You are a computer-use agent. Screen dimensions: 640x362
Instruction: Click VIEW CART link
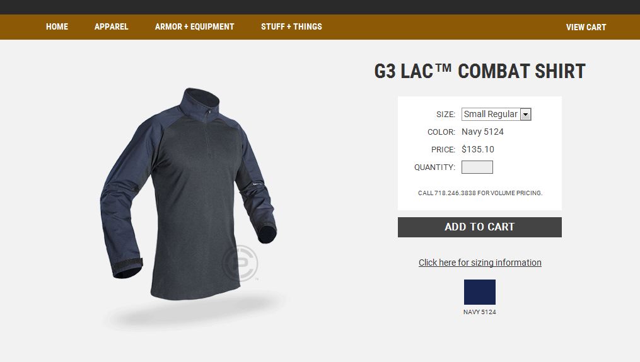click(586, 27)
